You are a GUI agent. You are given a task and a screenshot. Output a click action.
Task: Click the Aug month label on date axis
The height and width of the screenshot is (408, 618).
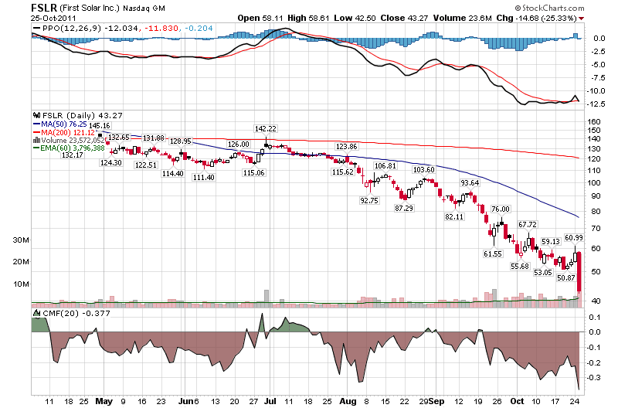point(348,401)
